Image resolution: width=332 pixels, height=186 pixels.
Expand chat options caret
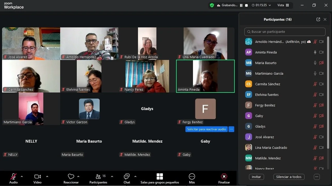tap(135, 177)
